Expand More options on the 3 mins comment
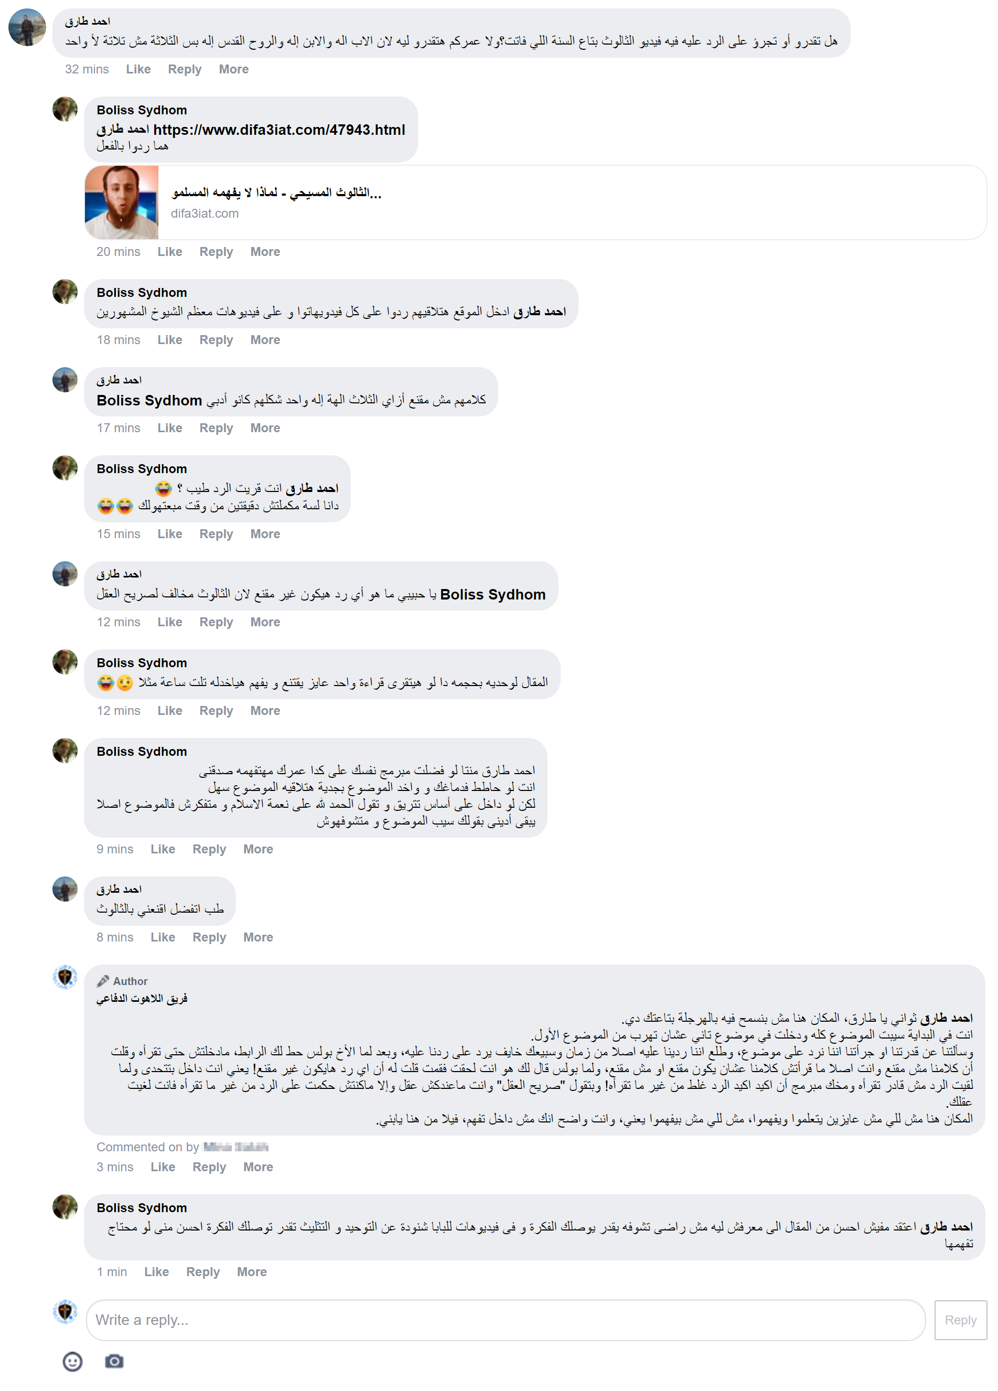 [x=258, y=1167]
